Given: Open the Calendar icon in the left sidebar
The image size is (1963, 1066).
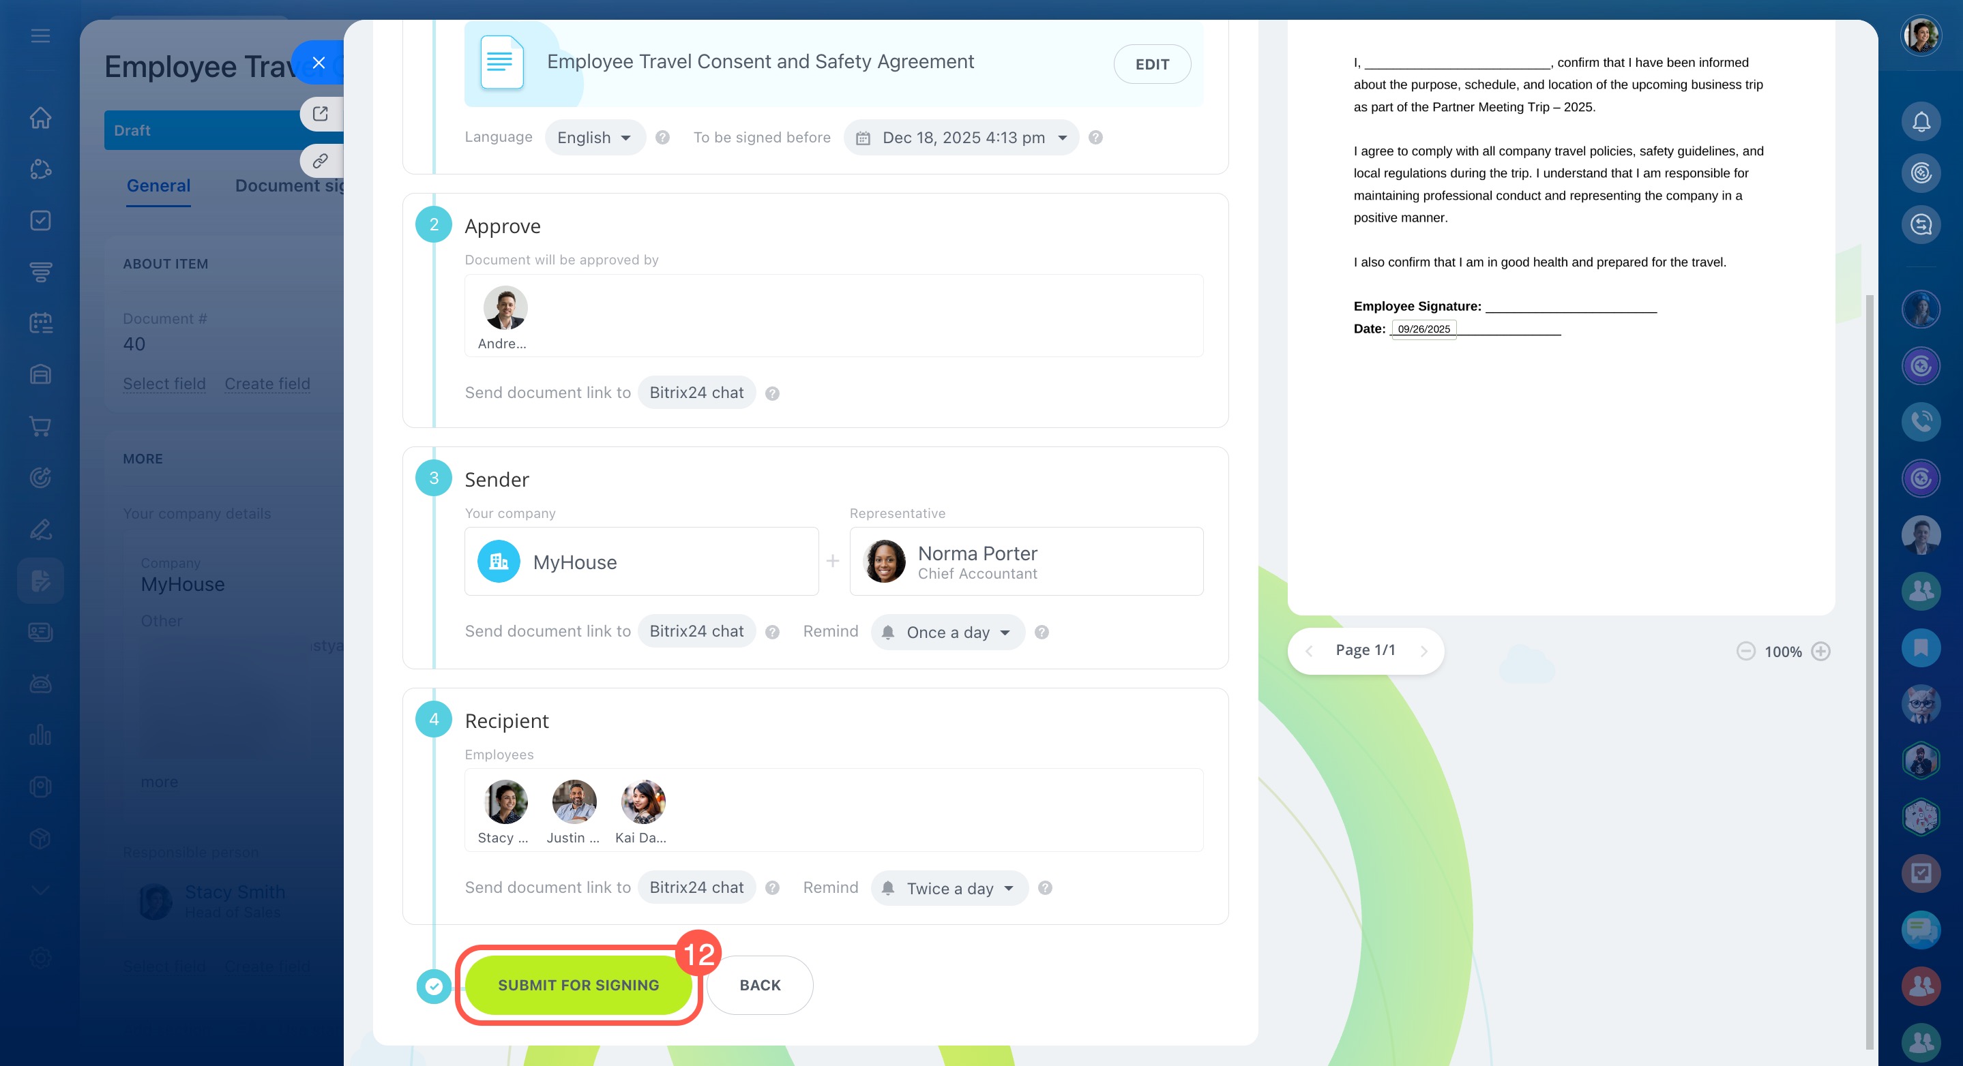Looking at the screenshot, I should [40, 323].
